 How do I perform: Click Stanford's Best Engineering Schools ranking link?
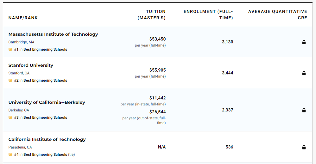tap(45, 80)
